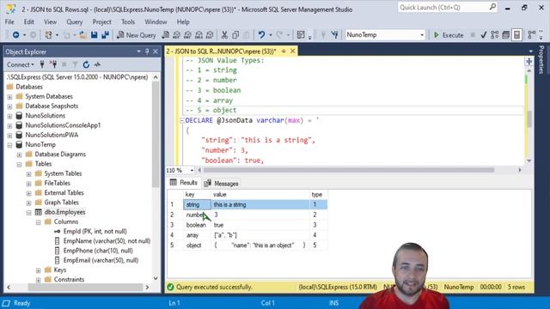550x309 pixels.
Task: Click the Cut scissors icon
Action: [x=224, y=35]
